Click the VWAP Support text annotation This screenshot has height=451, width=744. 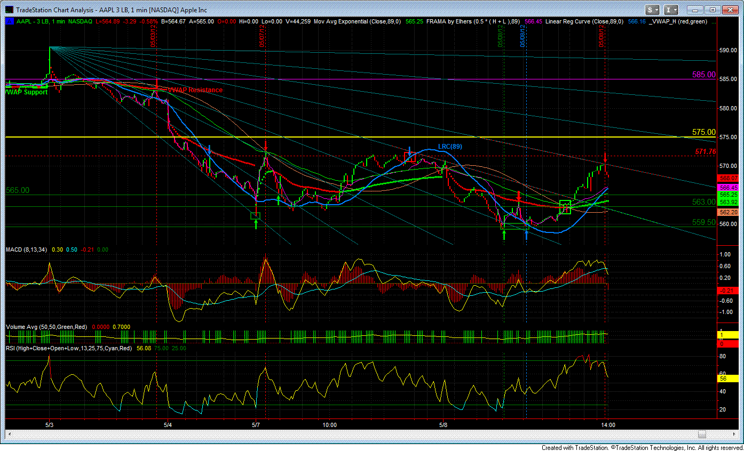26,92
